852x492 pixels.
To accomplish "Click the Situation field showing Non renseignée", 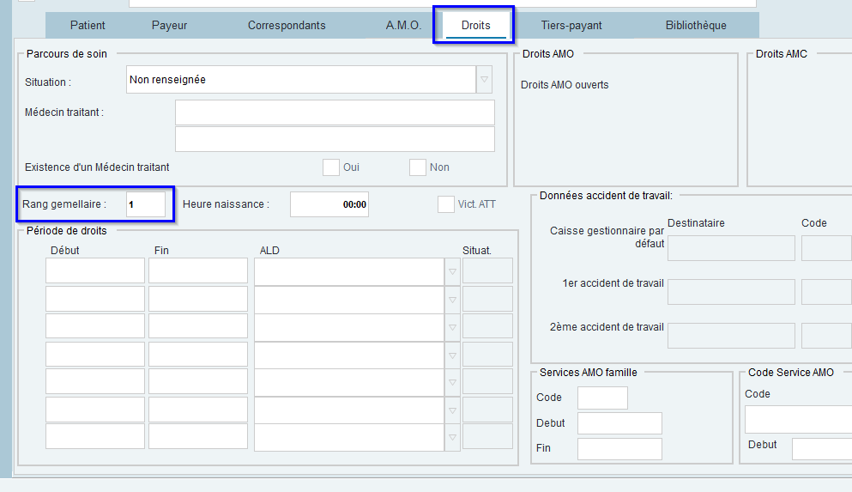I will tap(301, 79).
